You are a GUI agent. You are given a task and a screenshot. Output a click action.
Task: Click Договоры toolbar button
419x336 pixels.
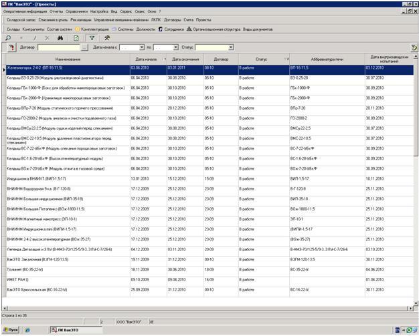[173, 20]
